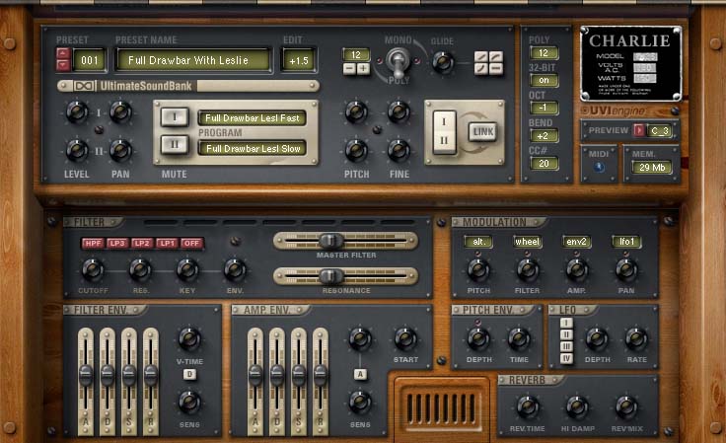Click the Pitch Env DEPTH knob
Image resolution: width=726 pixels, height=443 pixels.
pos(478,339)
